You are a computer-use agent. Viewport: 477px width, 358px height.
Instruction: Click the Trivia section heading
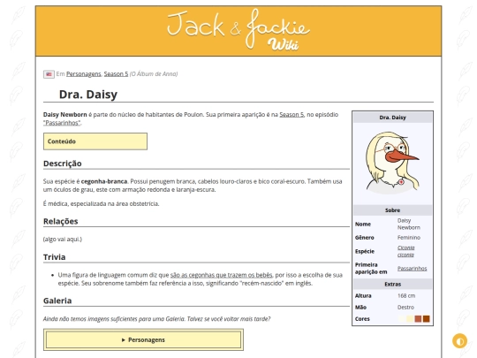55,257
